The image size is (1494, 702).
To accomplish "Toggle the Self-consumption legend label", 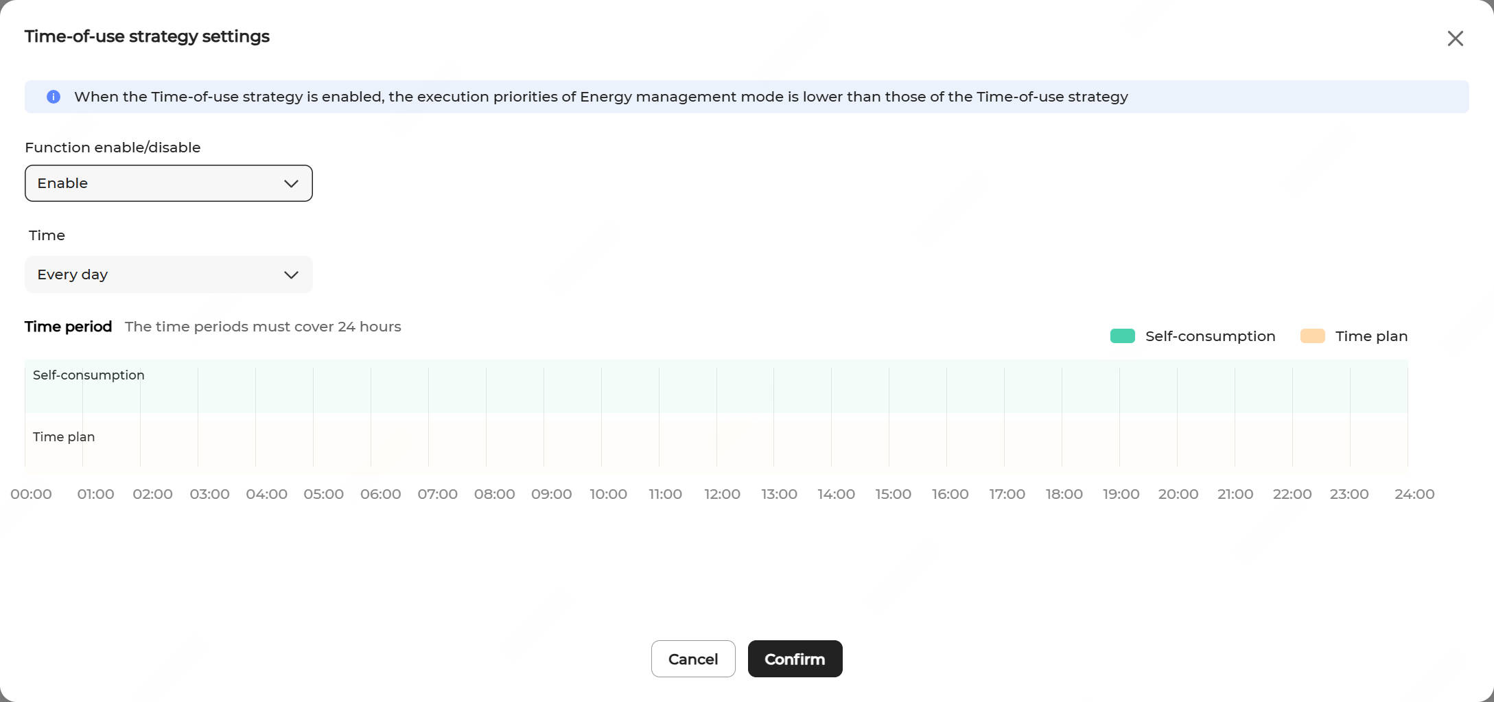I will (x=1210, y=336).
